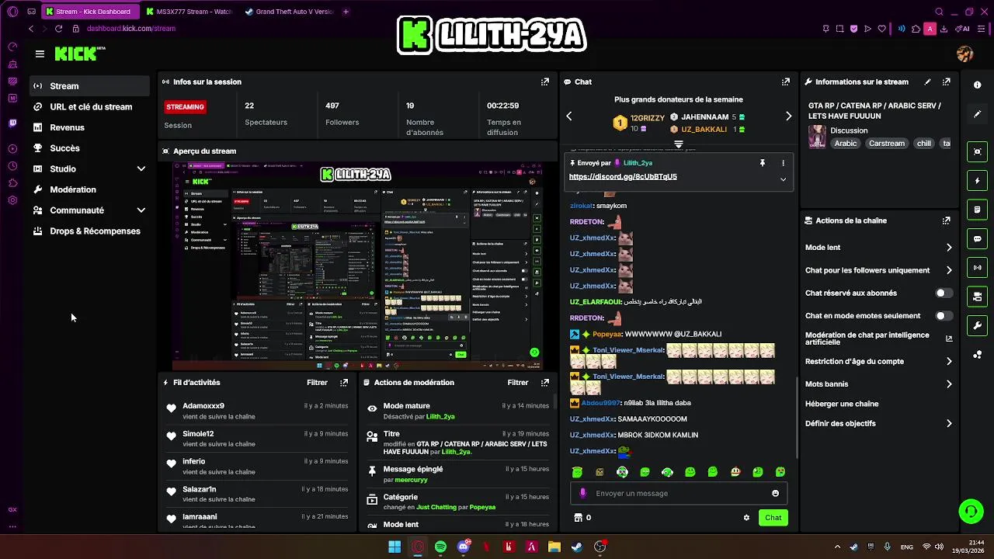Open Mots bannis options arrow

tap(949, 384)
